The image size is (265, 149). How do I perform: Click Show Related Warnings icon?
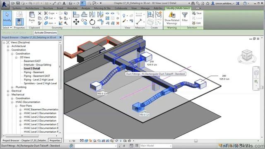pyautogui.click(x=172, y=15)
